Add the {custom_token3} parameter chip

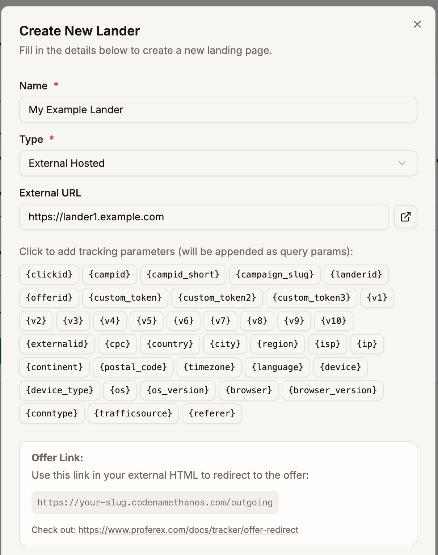click(x=311, y=297)
